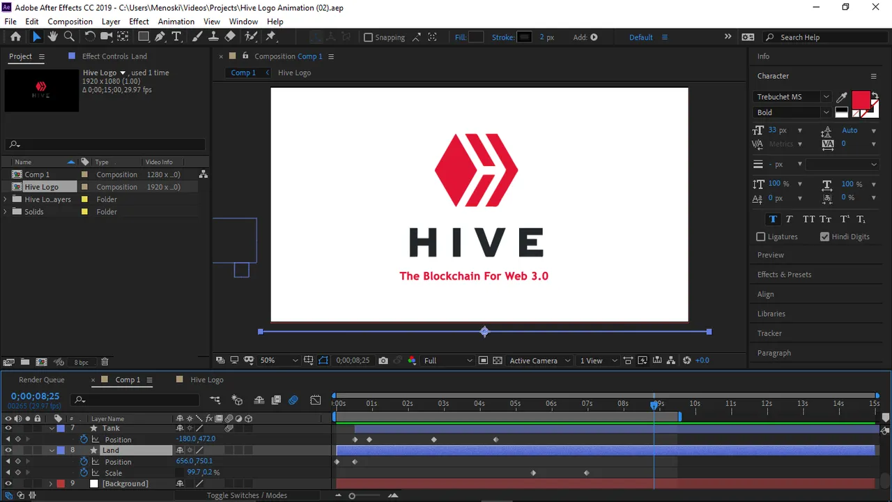Enable the Snapping checkbox
Image resolution: width=892 pixels, height=502 pixels.
click(369, 38)
